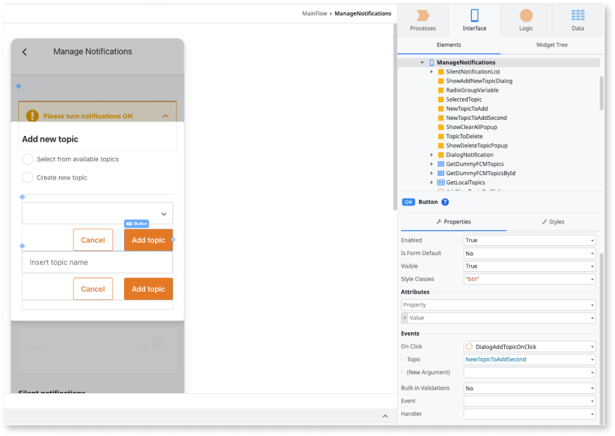The image size is (615, 436).
Task: Open the Processes layer icon
Action: (x=422, y=16)
